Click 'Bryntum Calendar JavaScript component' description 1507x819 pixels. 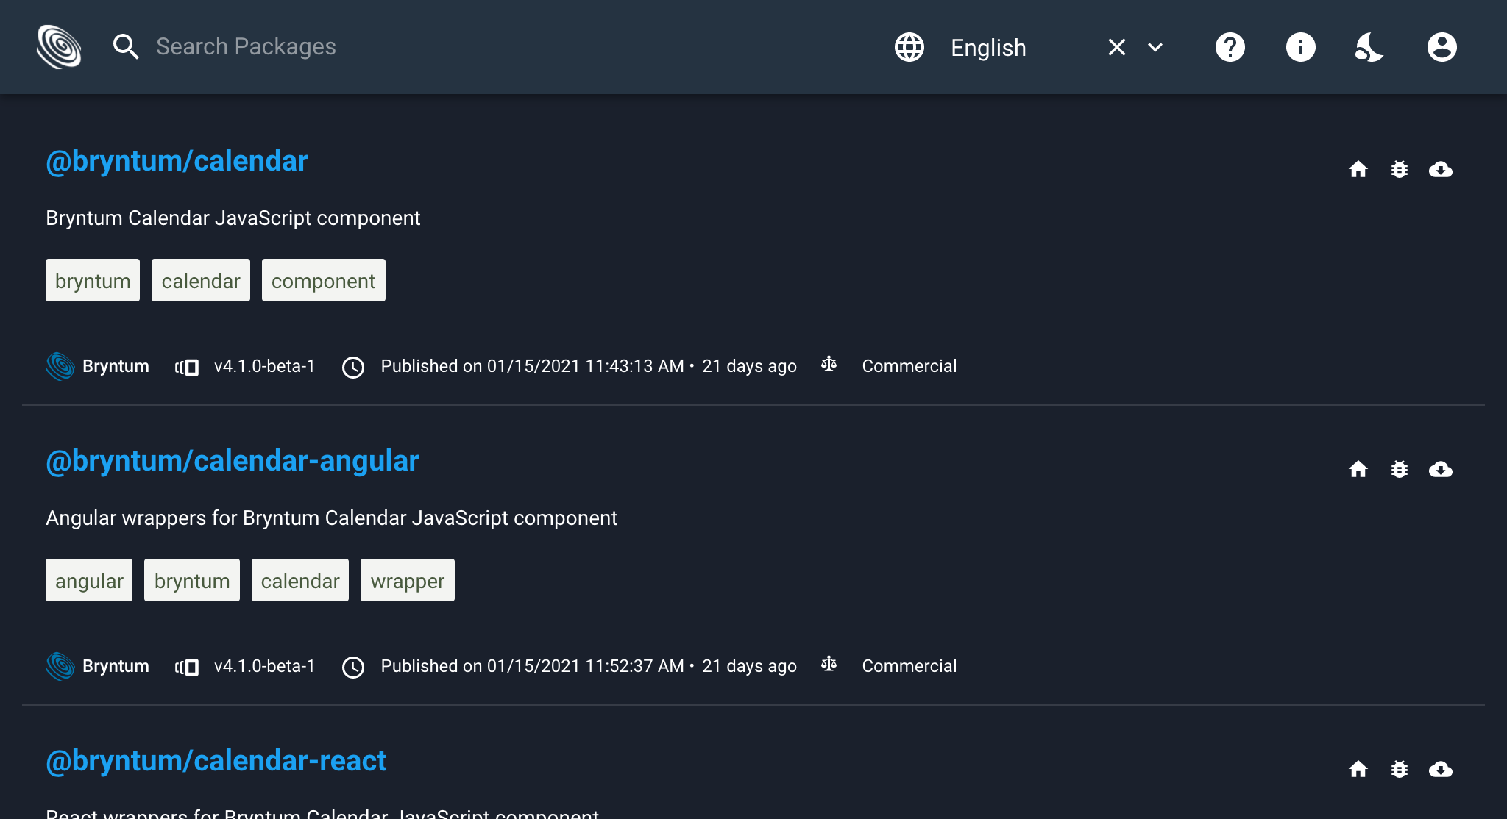[233, 218]
